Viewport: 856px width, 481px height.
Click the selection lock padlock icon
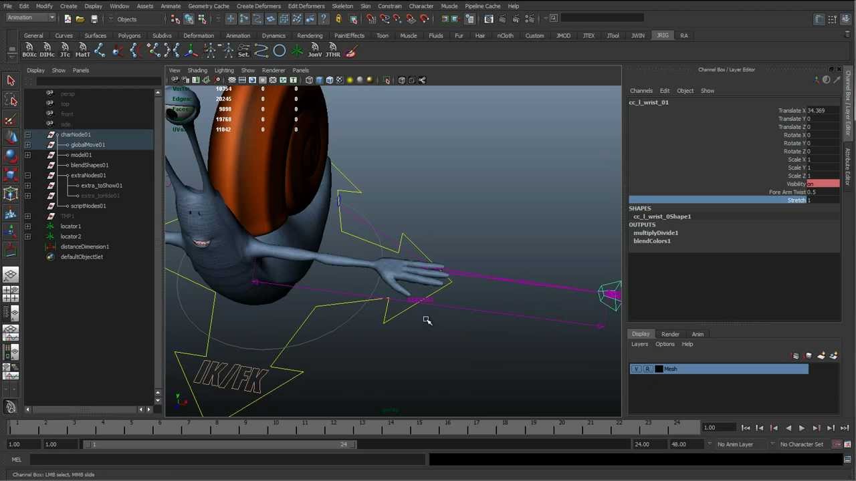click(338, 19)
